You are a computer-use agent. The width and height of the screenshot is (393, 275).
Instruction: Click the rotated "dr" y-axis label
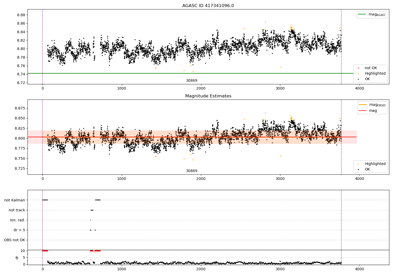click(17, 257)
